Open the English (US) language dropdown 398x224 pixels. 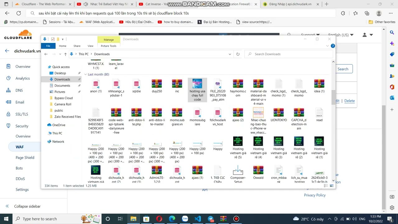click(340, 35)
